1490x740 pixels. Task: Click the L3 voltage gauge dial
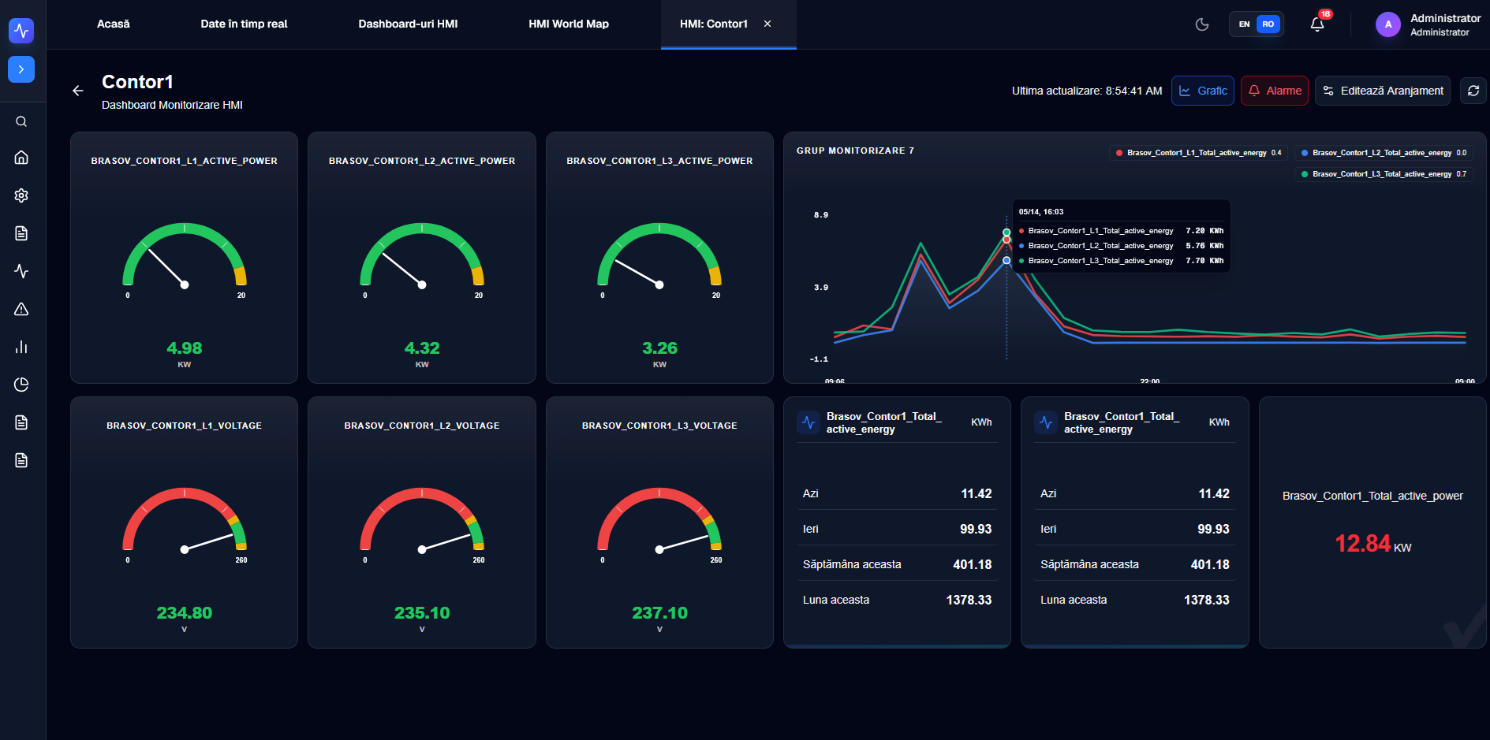(659, 521)
